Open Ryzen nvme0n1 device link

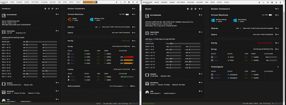[217, 78]
